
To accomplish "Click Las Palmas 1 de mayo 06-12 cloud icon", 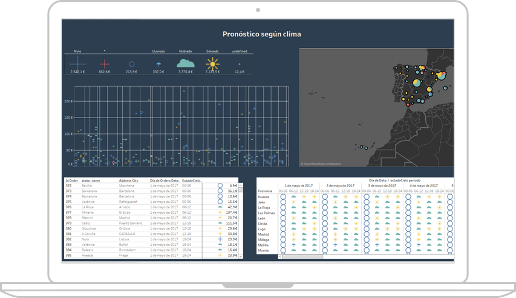I will (x=293, y=213).
